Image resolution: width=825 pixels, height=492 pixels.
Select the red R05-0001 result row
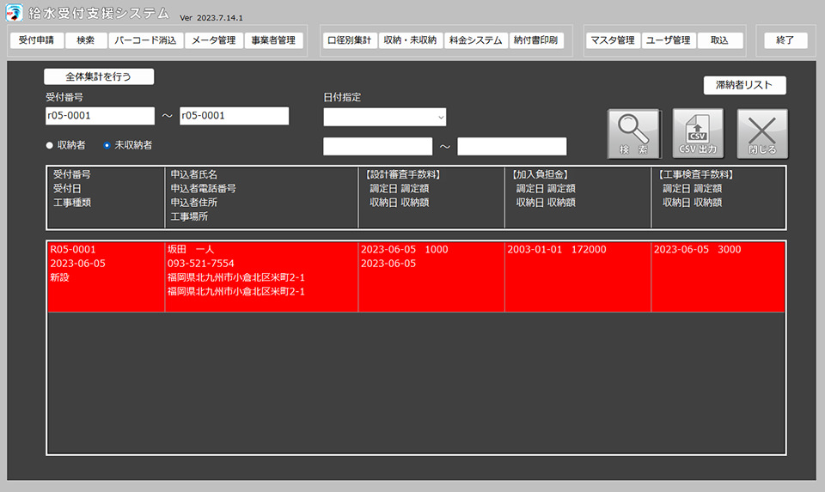415,276
